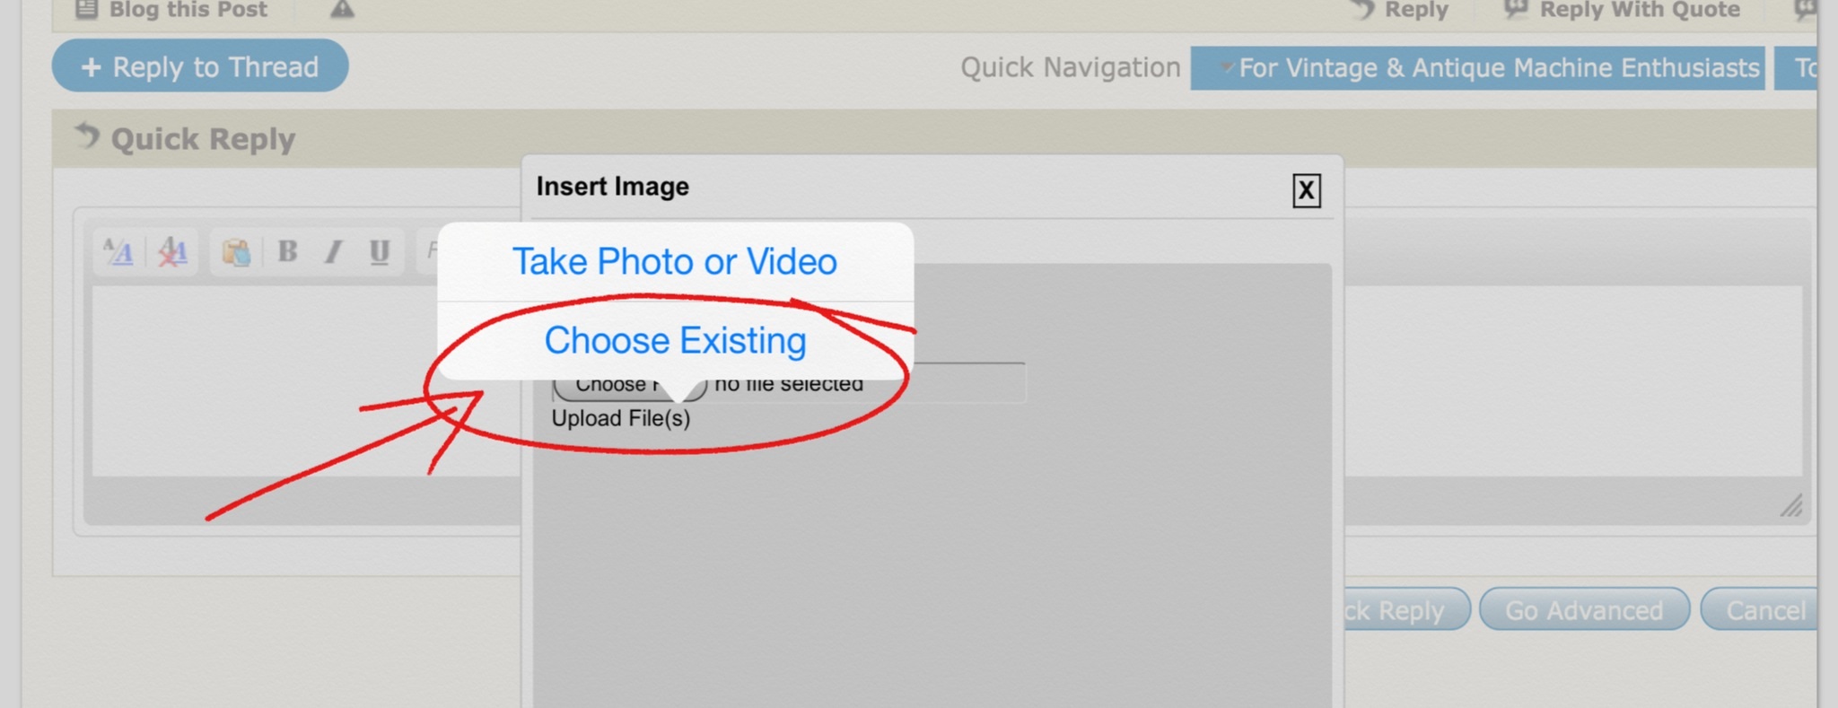Select Take Photo or Video

pos(675,261)
